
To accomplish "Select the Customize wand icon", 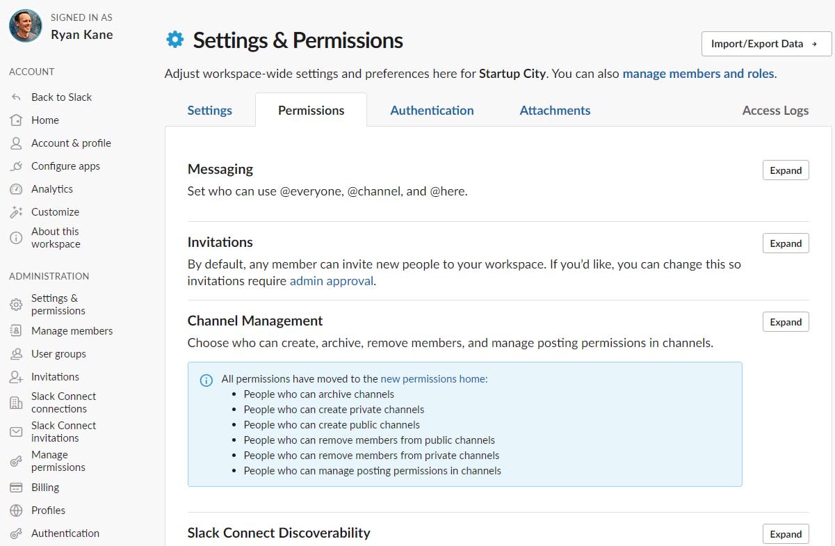I will pos(16,212).
